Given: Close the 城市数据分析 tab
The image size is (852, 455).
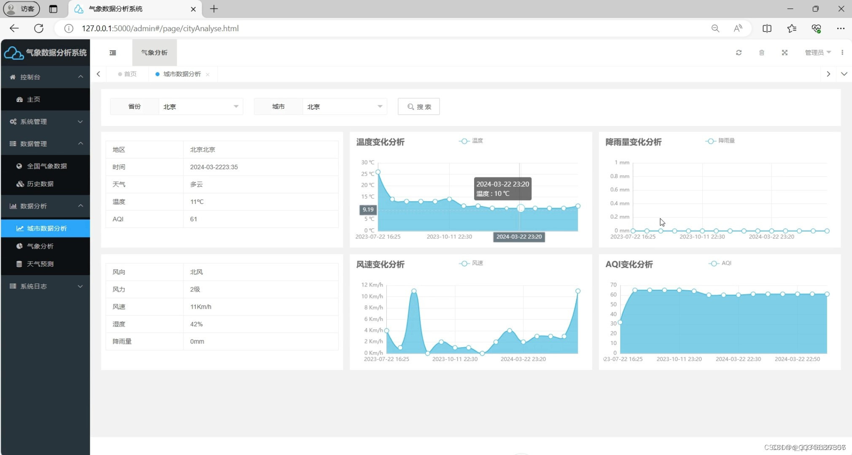Looking at the screenshot, I should pyautogui.click(x=208, y=75).
